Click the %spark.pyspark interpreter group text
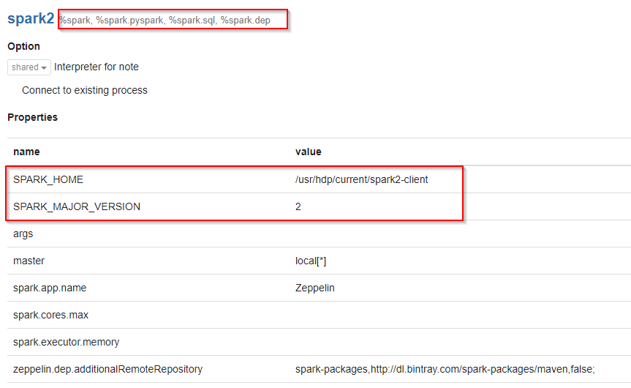Viewport: 631px width, 388px height. [129, 20]
